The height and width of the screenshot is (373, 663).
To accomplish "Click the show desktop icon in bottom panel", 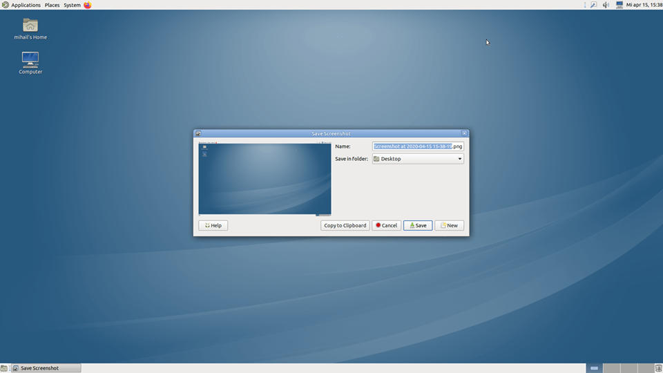I will coord(5,368).
